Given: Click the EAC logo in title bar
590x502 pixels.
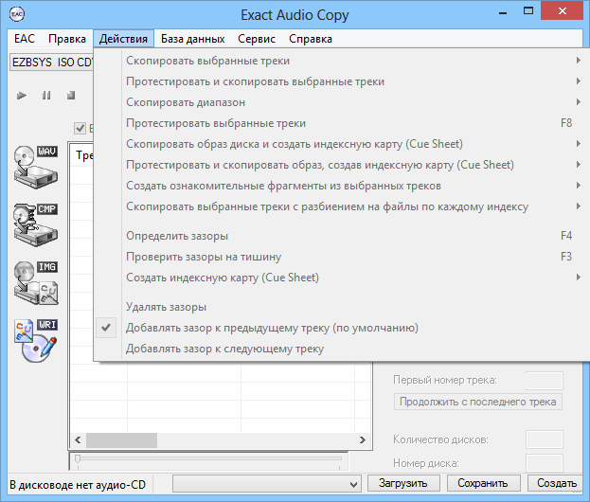Looking at the screenshot, I should [17, 14].
